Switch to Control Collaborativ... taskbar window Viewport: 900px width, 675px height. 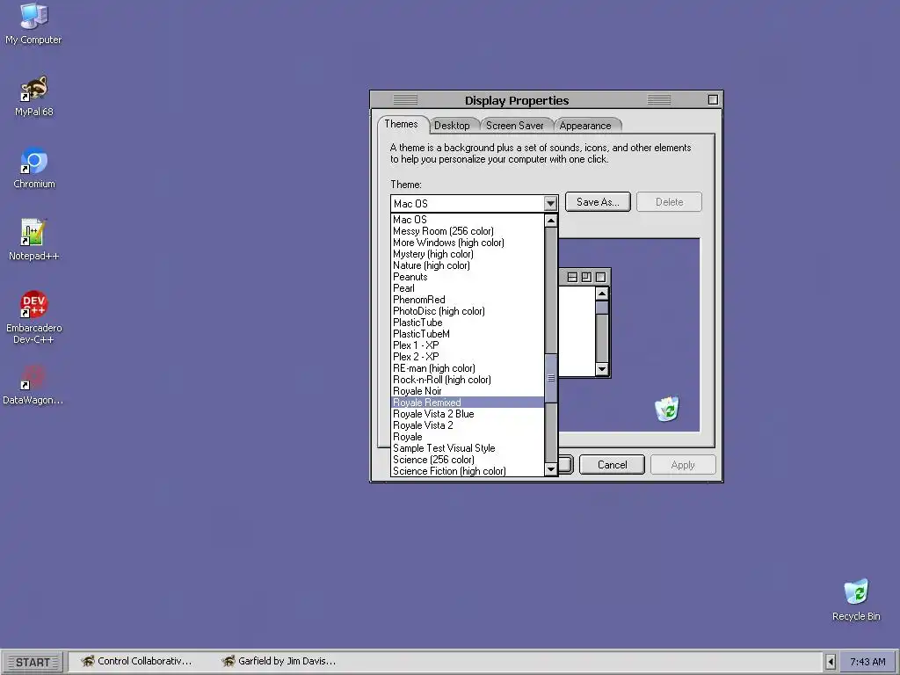136,661
